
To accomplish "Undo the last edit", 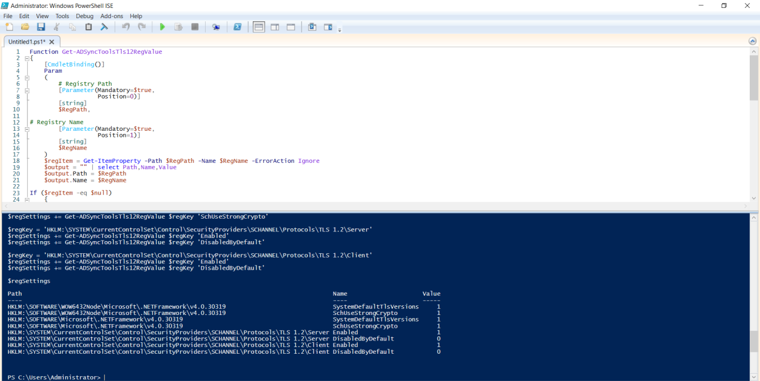I will [x=126, y=27].
